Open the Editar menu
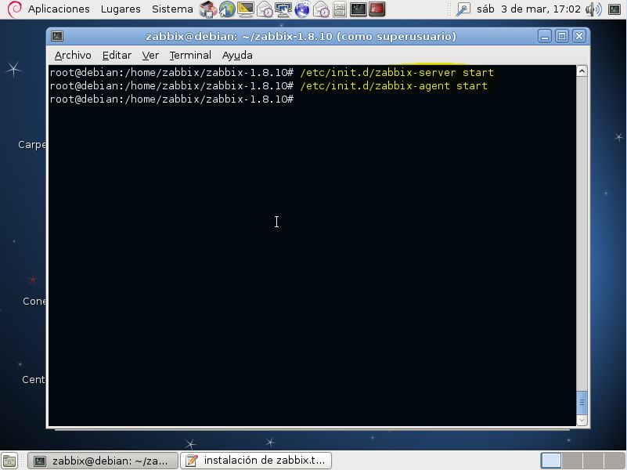 click(x=117, y=56)
